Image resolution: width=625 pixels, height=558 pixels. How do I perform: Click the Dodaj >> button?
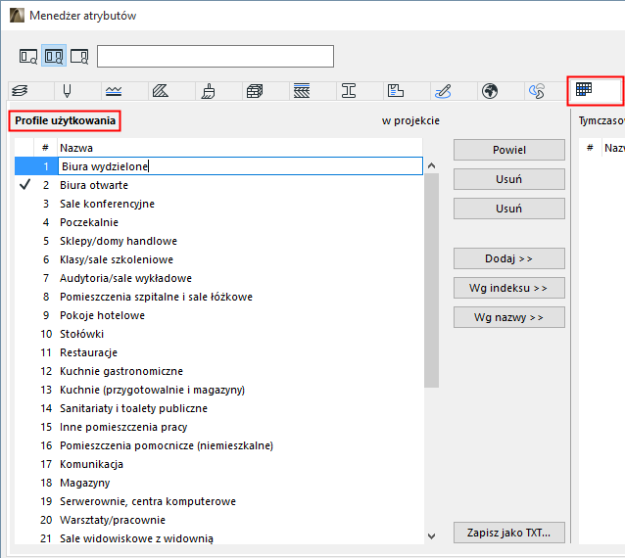tap(509, 258)
